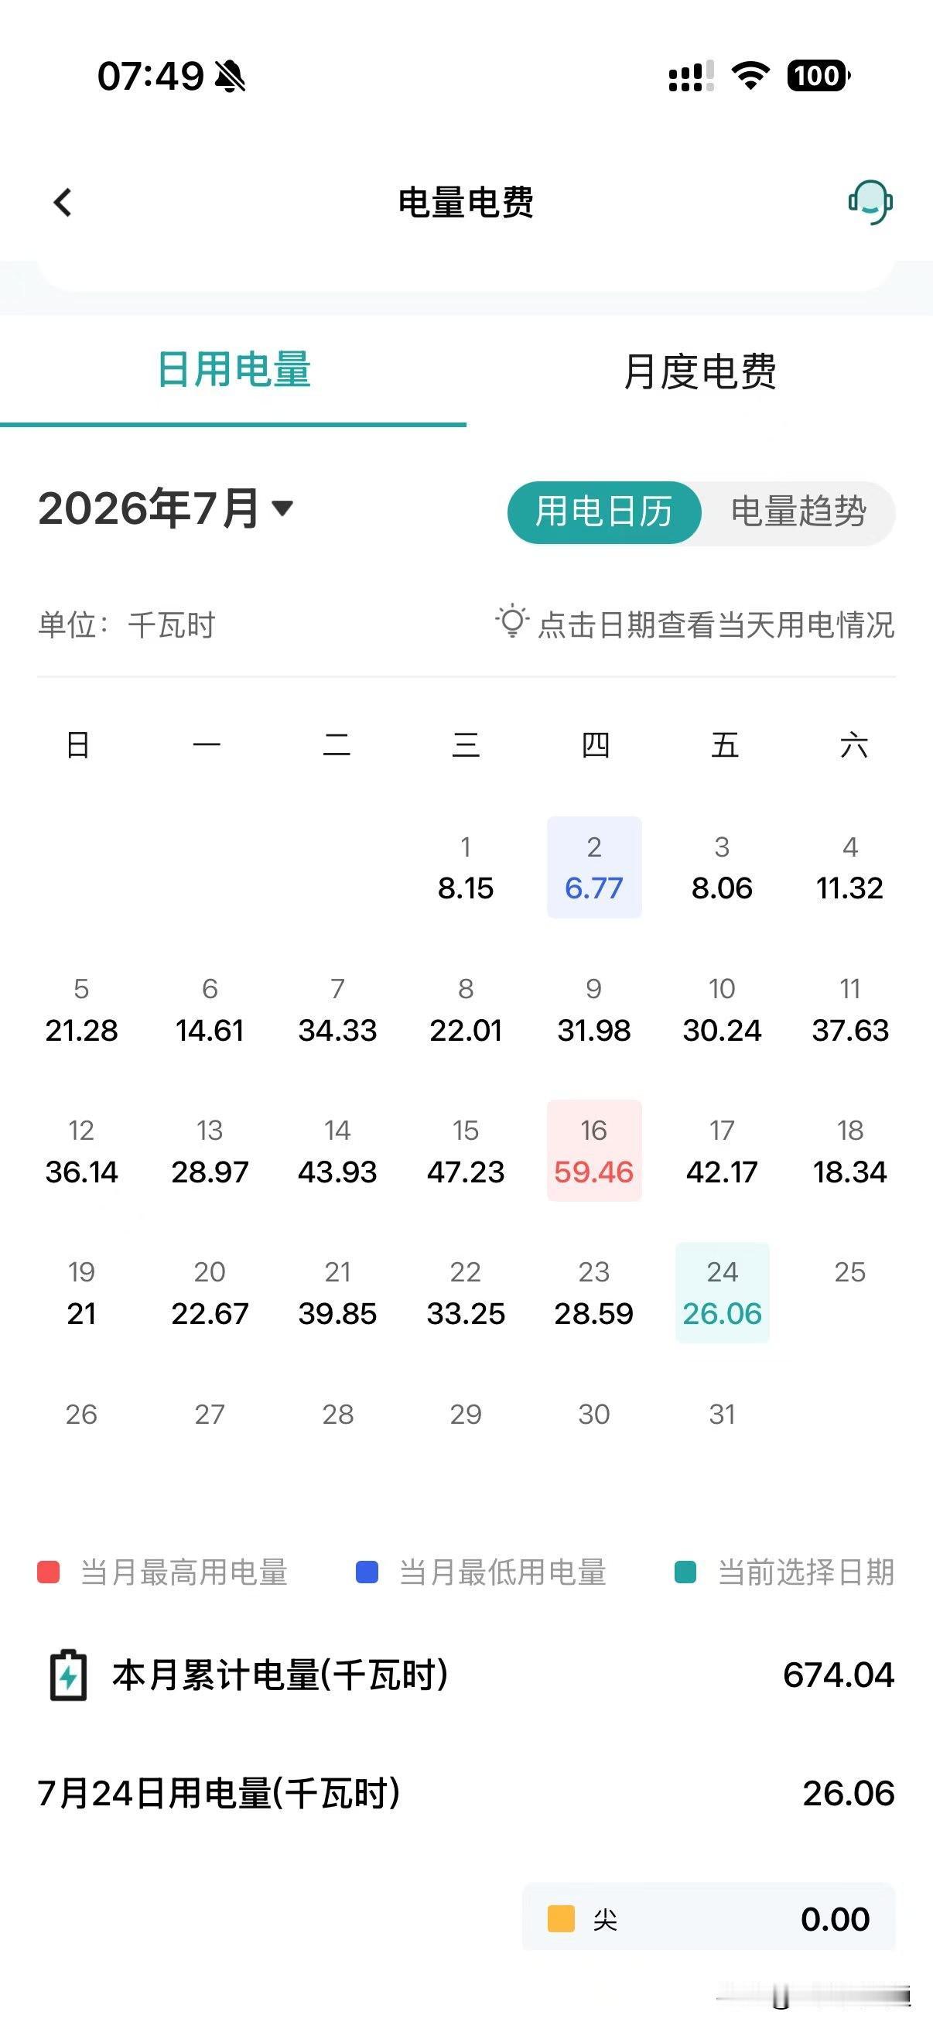Select July 23 with 28.59 usage
933x2029 pixels.
click(594, 1292)
